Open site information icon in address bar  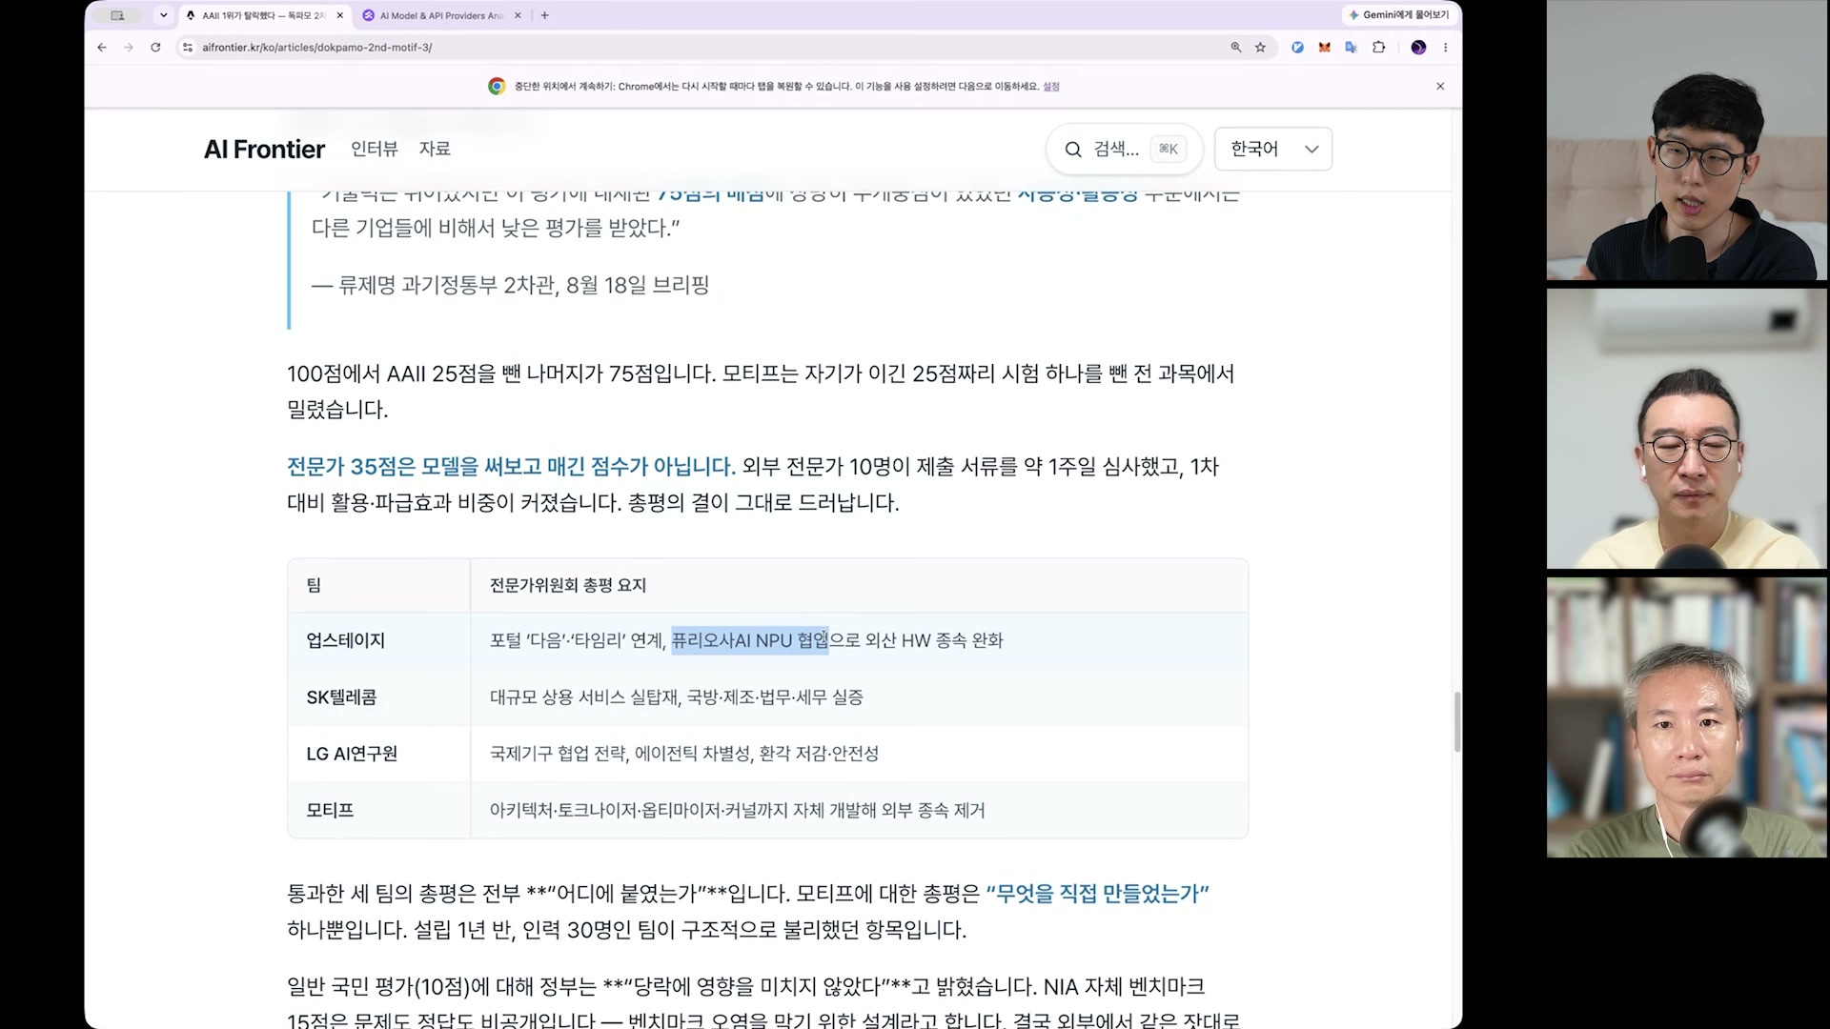click(188, 48)
